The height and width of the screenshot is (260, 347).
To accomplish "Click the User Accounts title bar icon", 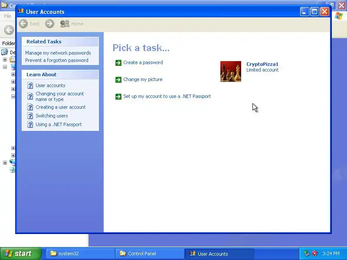I will (x=21, y=12).
